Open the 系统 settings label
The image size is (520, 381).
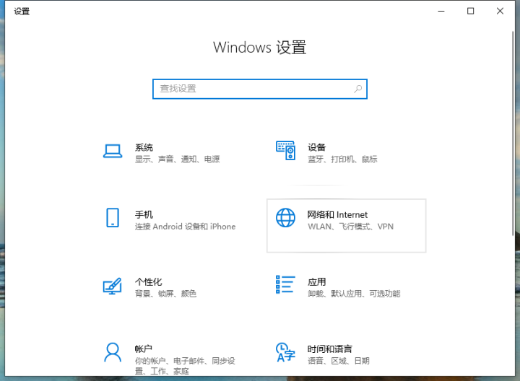tap(144, 147)
